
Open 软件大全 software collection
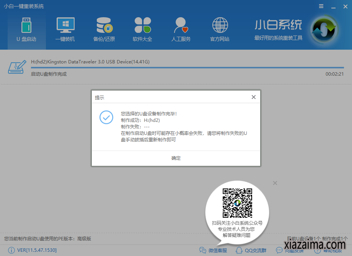142,29
